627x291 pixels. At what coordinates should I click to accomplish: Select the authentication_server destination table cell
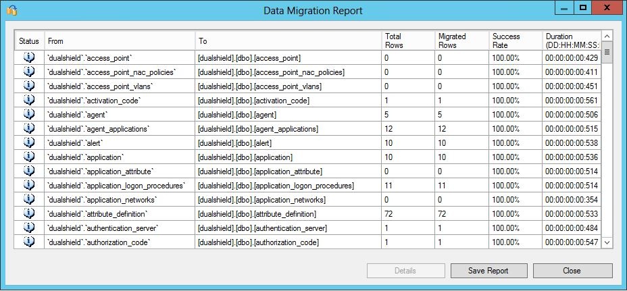(288, 228)
